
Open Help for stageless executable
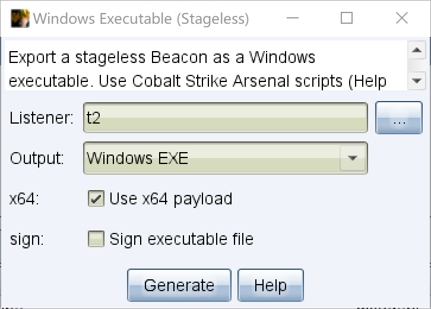[x=271, y=285]
